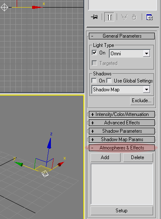Screen dimensions: 161x219
Task: Toggle the Show End Result icon
Action: click(x=109, y=17)
